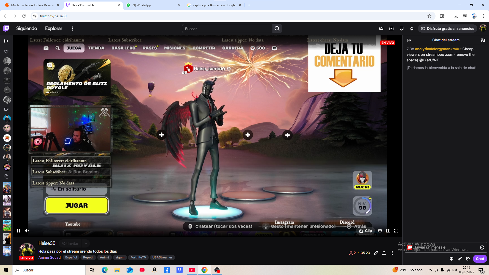Create a Clip of the stream
The height and width of the screenshot is (275, 489).
365,231
